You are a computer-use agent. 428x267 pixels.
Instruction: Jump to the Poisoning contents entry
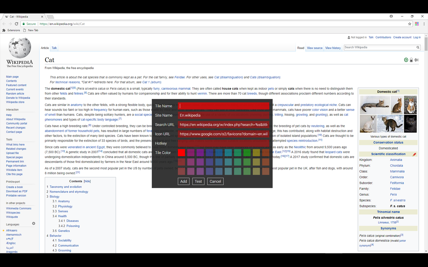tap(73, 226)
